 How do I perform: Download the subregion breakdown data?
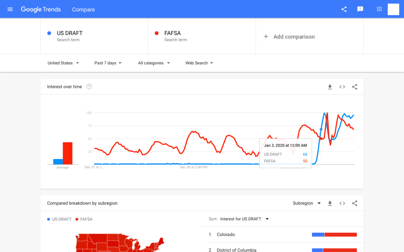pos(330,204)
